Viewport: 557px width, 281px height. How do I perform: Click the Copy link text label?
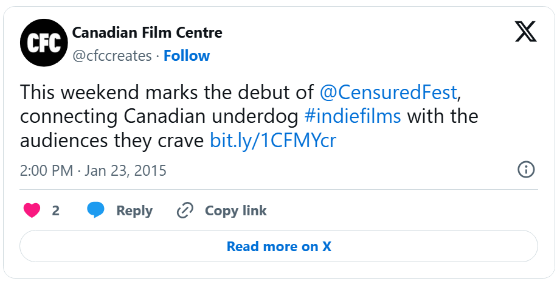(x=235, y=210)
